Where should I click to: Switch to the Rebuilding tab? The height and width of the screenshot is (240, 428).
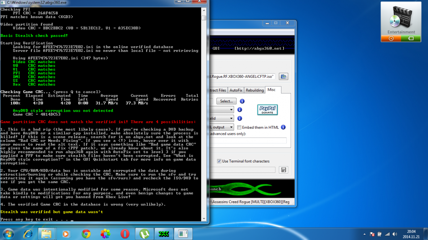coord(255,90)
